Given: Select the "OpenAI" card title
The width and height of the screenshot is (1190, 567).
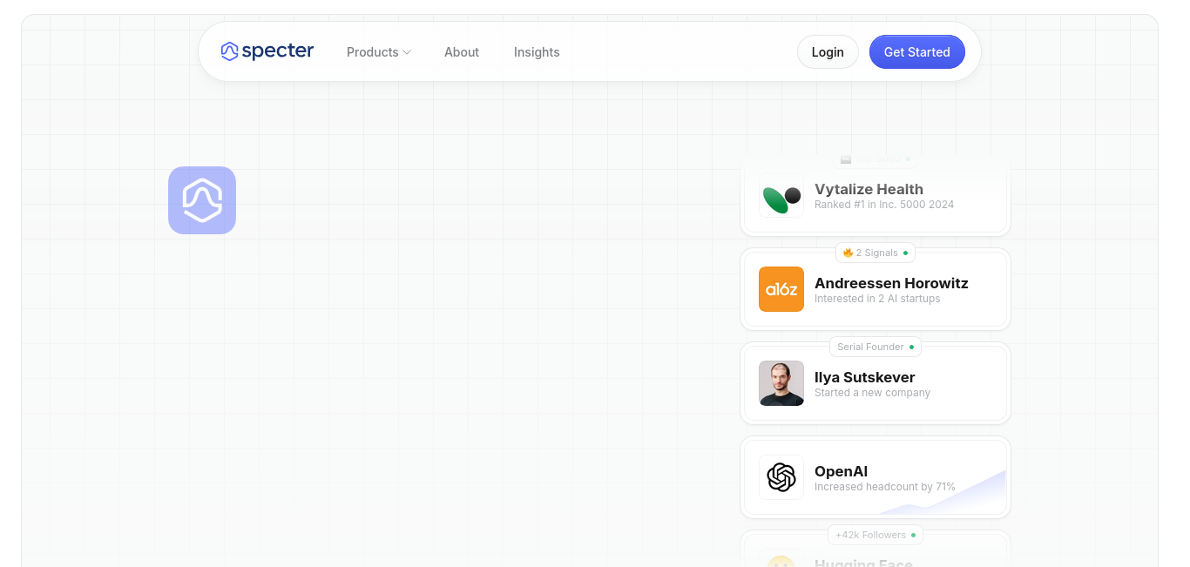Looking at the screenshot, I should (x=841, y=471).
